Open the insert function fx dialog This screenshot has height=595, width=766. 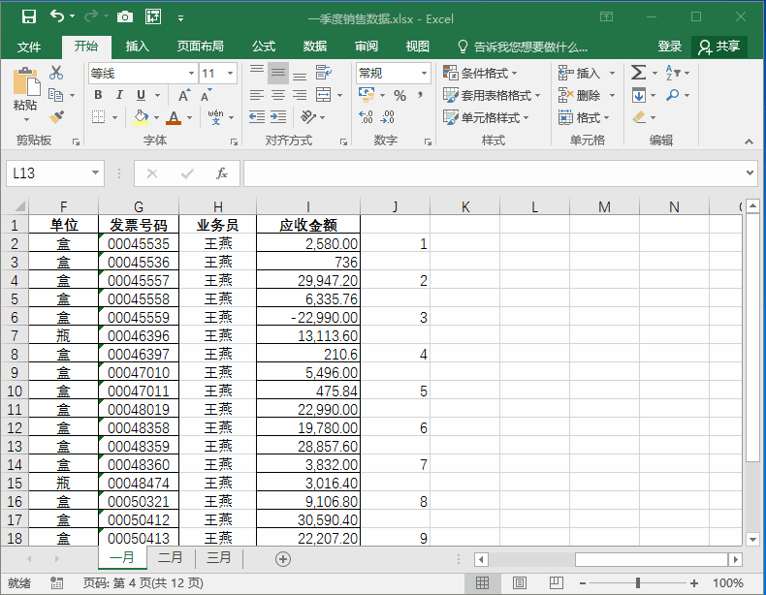222,173
